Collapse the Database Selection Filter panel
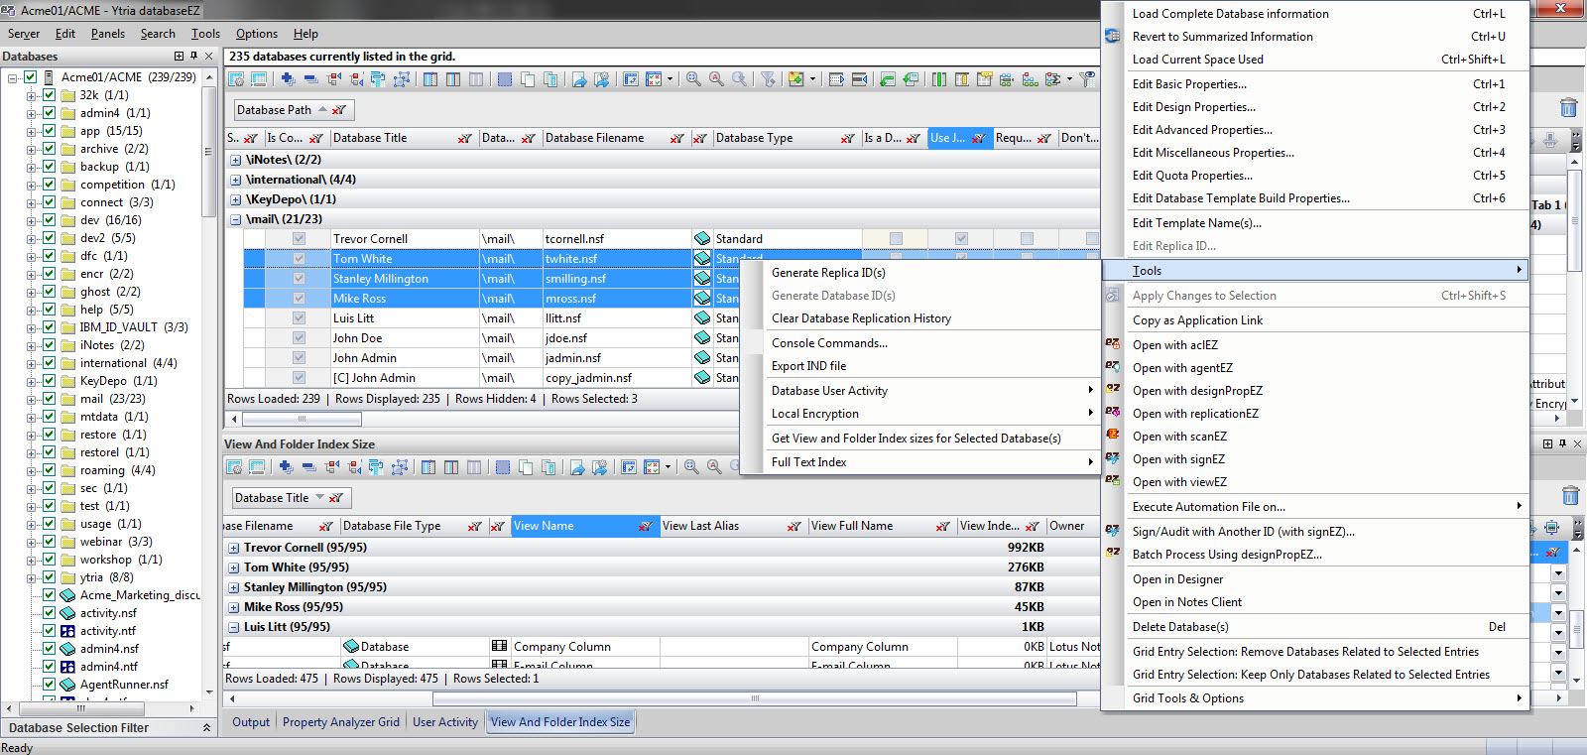The image size is (1587, 755). click(206, 727)
